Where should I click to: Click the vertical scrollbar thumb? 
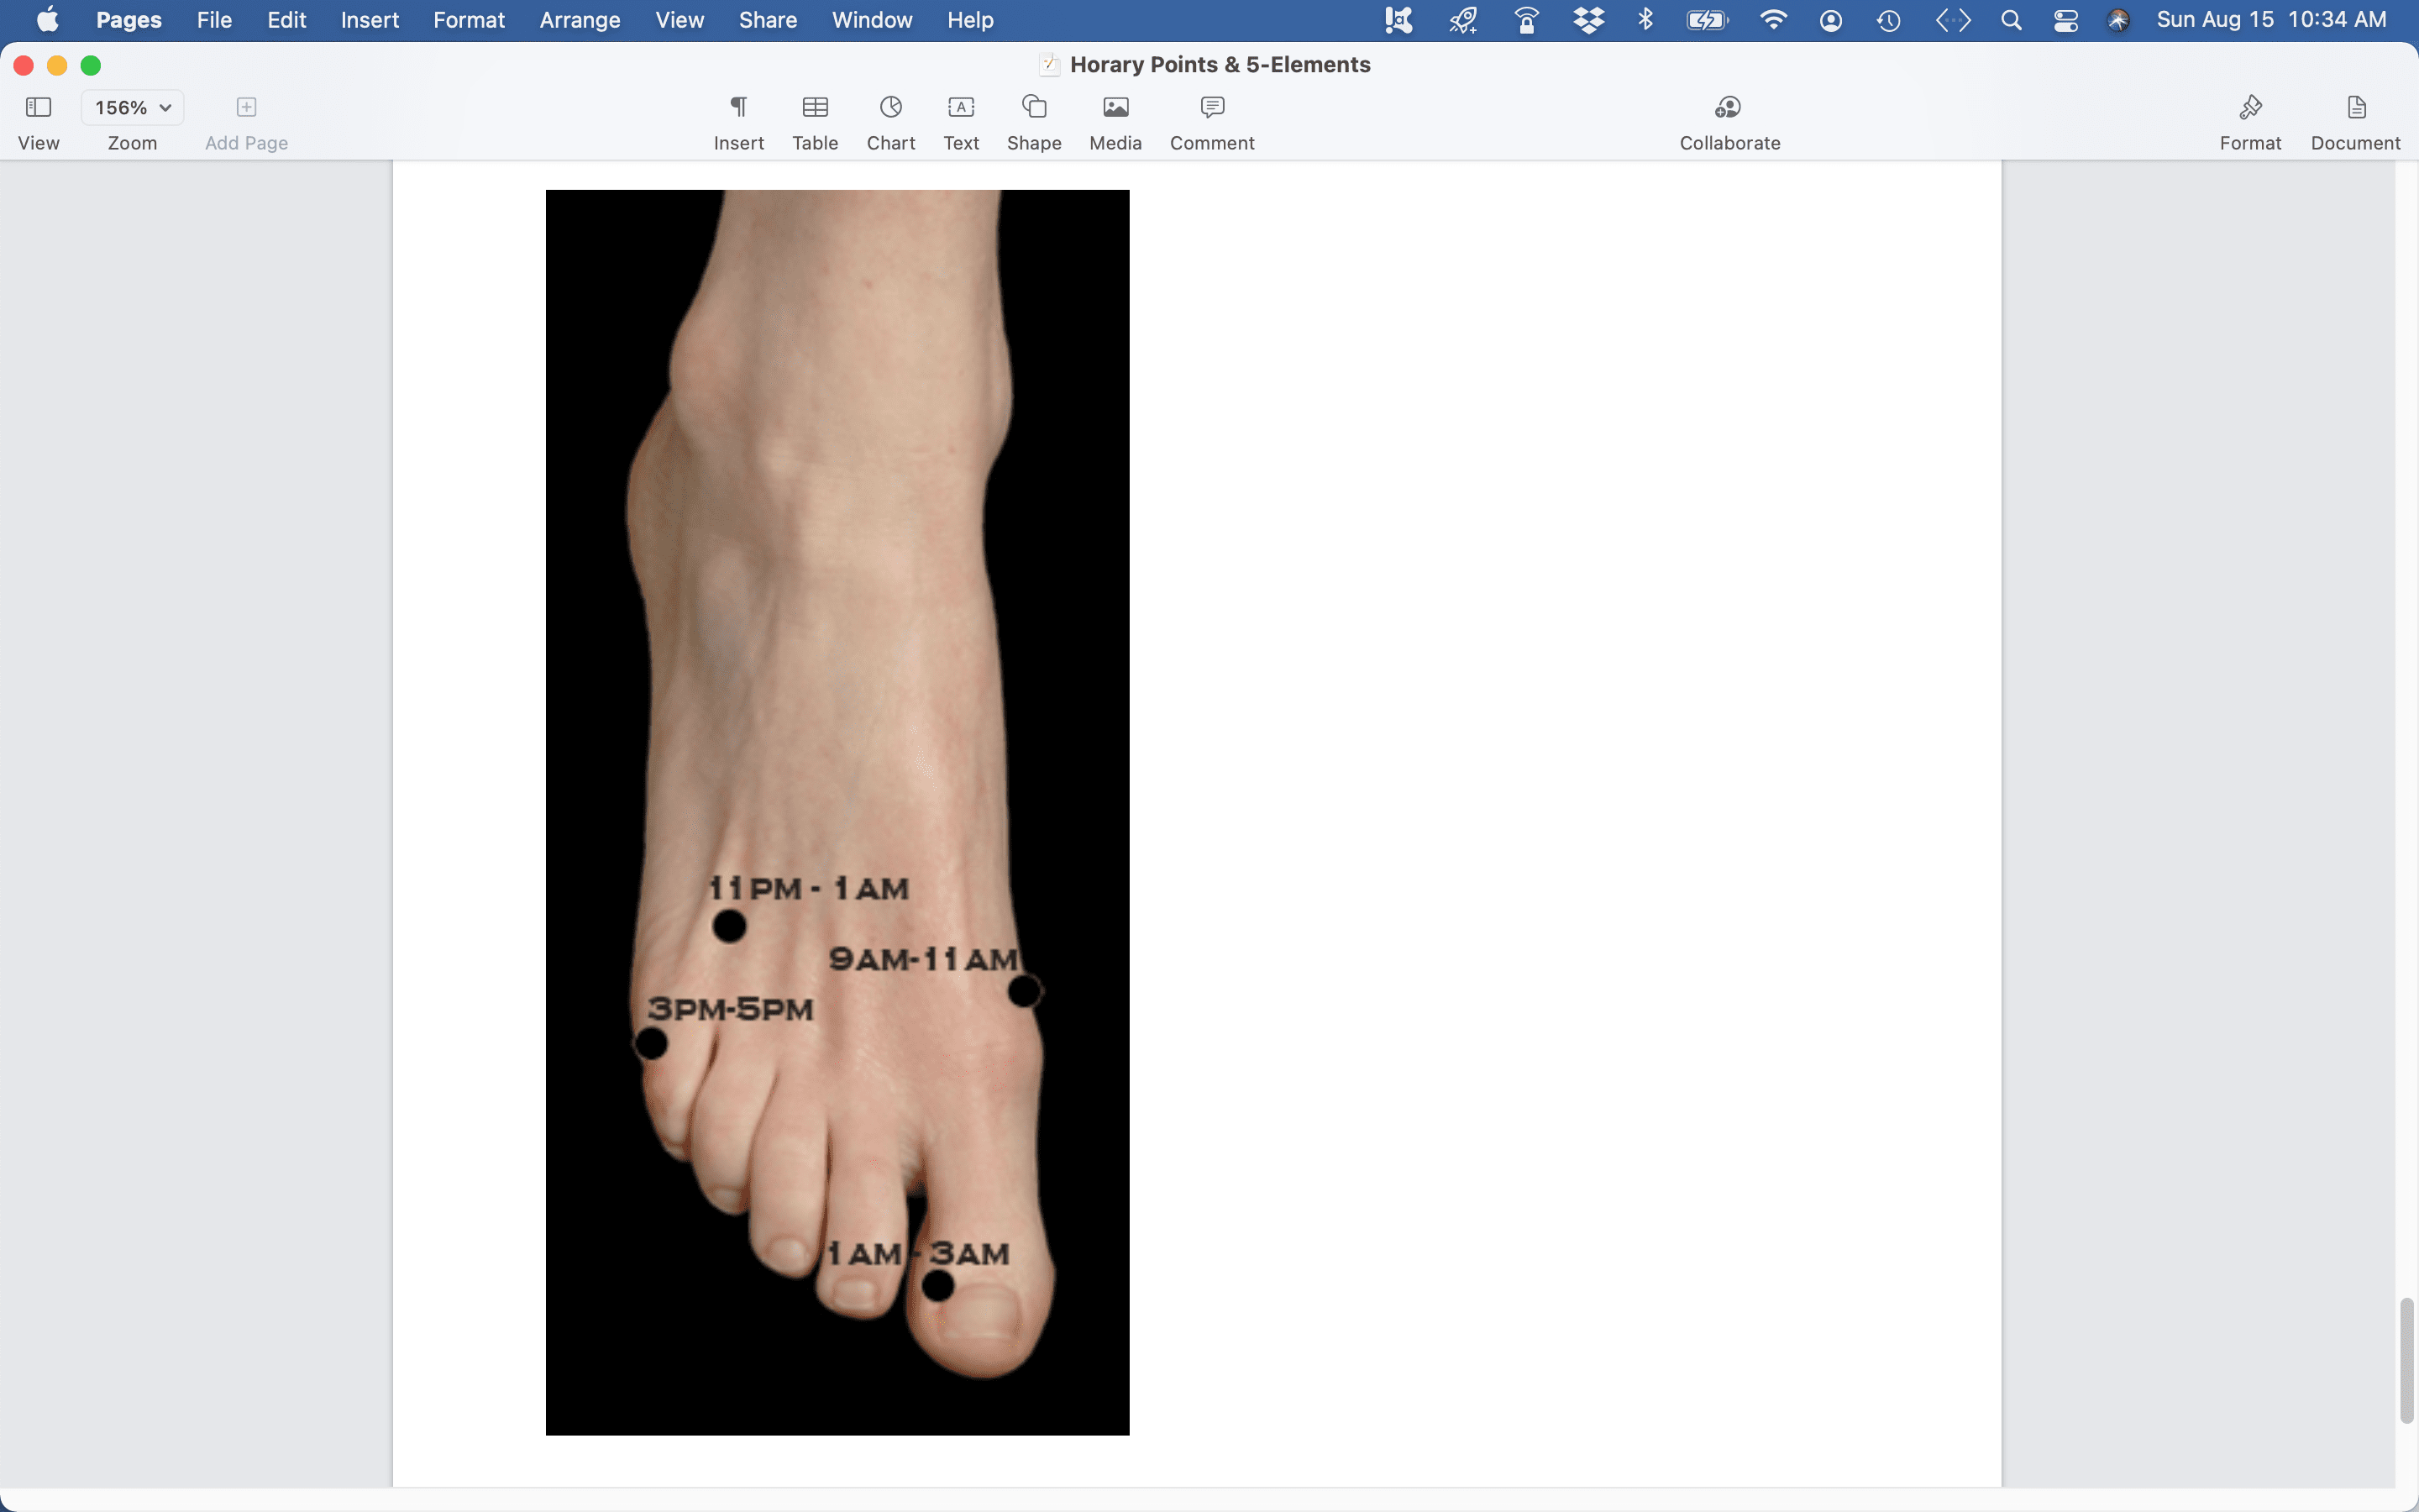click(2406, 1360)
